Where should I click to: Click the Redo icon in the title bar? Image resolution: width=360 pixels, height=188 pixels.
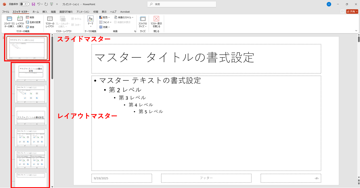click(46, 4)
